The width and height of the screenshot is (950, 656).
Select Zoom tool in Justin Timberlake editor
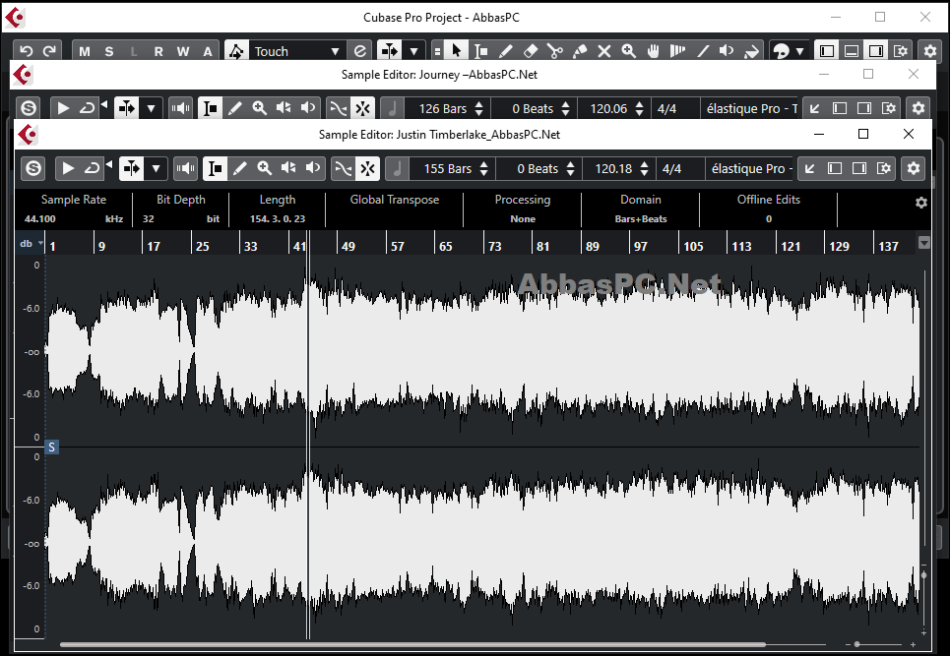pos(264,168)
